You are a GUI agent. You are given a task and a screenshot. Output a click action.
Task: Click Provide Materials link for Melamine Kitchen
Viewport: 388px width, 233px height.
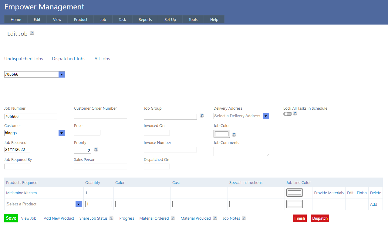(x=329, y=193)
